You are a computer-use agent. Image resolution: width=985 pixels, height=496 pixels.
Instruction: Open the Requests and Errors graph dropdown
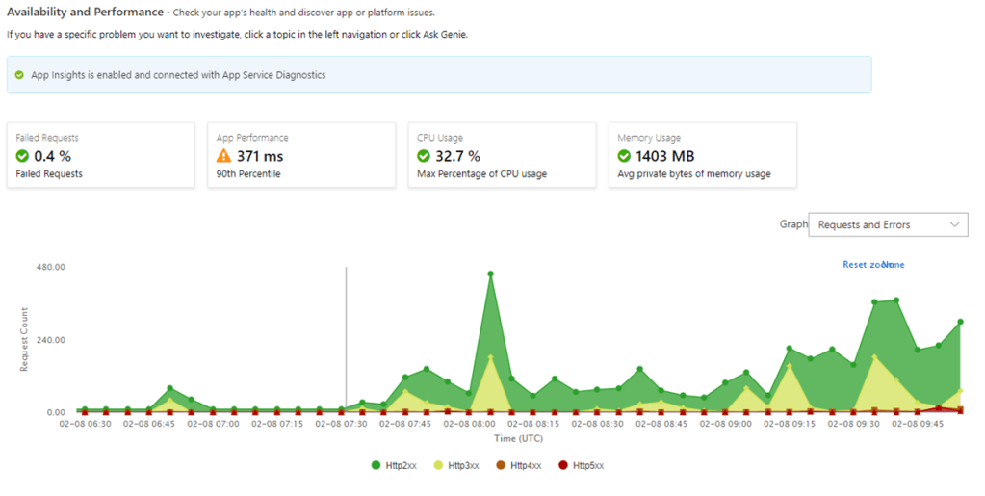[888, 224]
